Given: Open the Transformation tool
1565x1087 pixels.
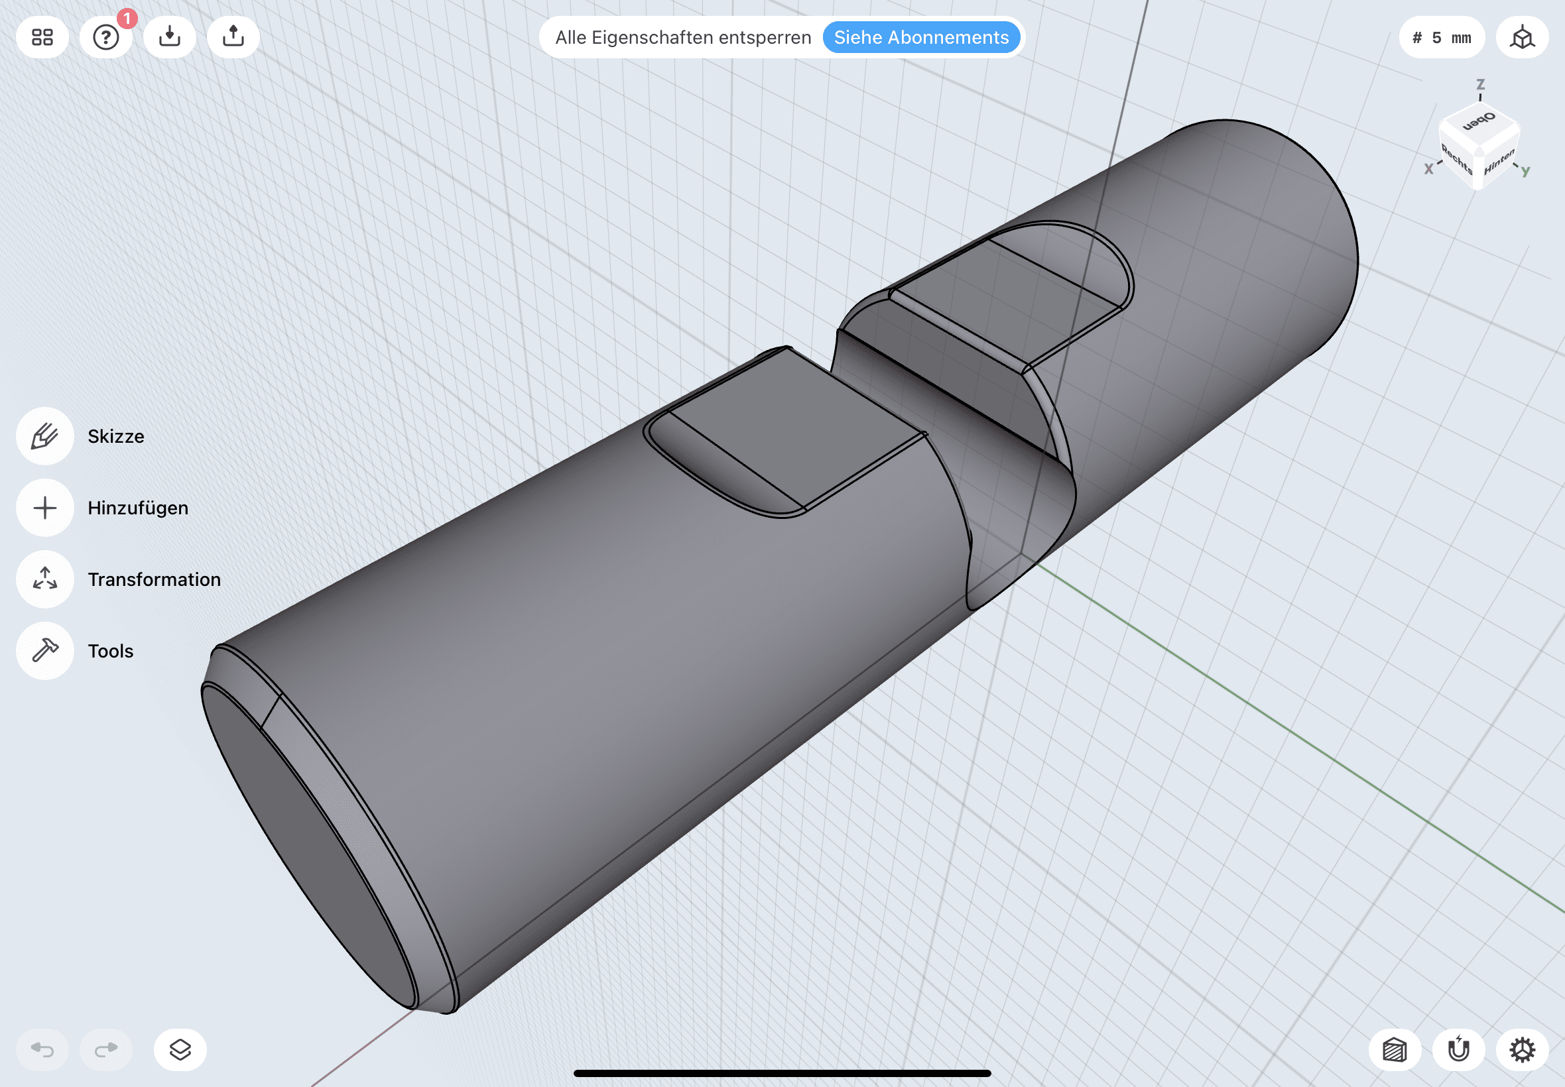Looking at the screenshot, I should coord(45,579).
